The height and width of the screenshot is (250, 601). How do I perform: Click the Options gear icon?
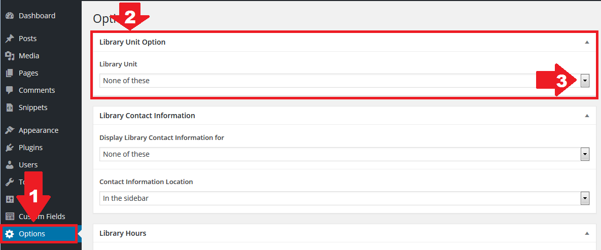pos(9,234)
